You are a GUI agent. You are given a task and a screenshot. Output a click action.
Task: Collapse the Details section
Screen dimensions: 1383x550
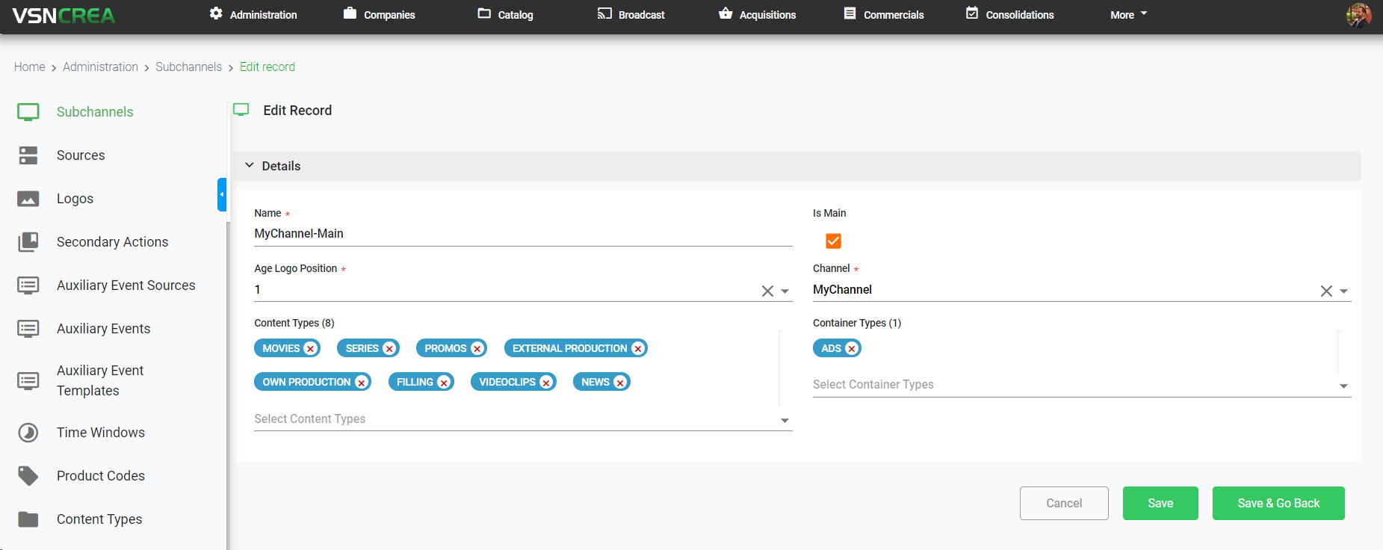coord(250,166)
